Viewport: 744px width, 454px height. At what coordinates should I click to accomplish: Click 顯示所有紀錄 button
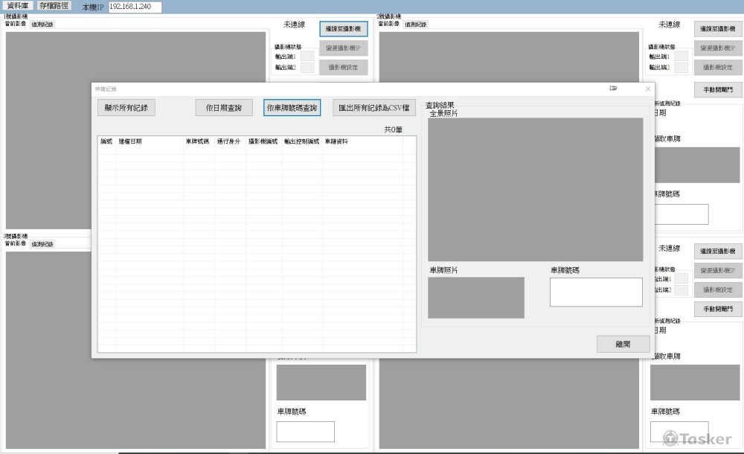126,108
